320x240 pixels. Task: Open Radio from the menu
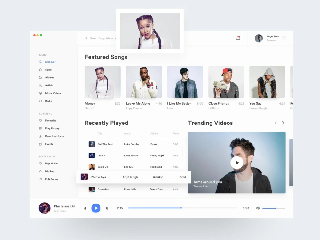tap(48, 101)
